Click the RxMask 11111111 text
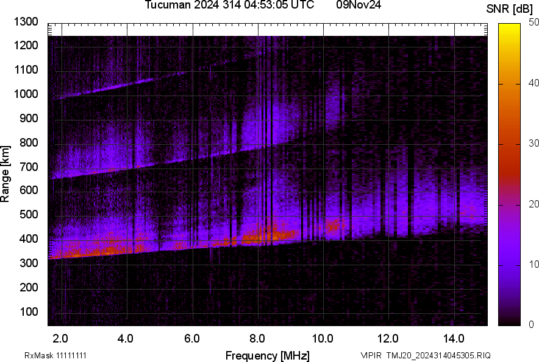 [55, 355]
